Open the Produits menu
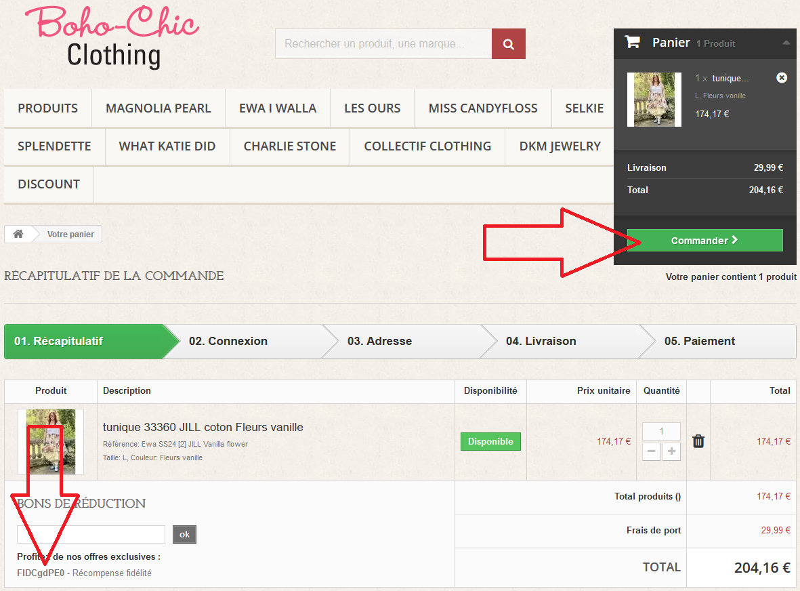800x591 pixels. pos(48,108)
